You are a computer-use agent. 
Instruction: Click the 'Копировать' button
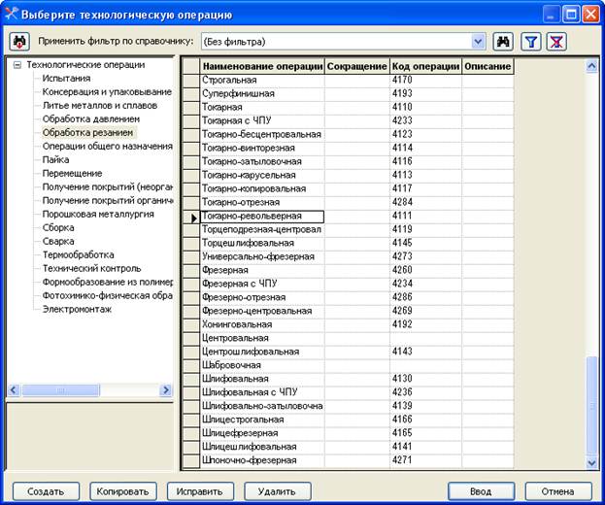123,491
